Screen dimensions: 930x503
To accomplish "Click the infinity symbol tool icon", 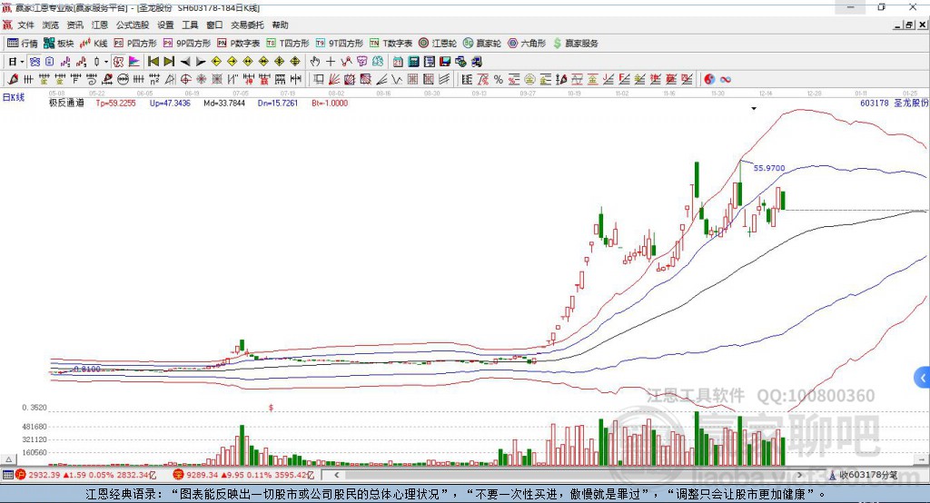I will click(x=726, y=80).
